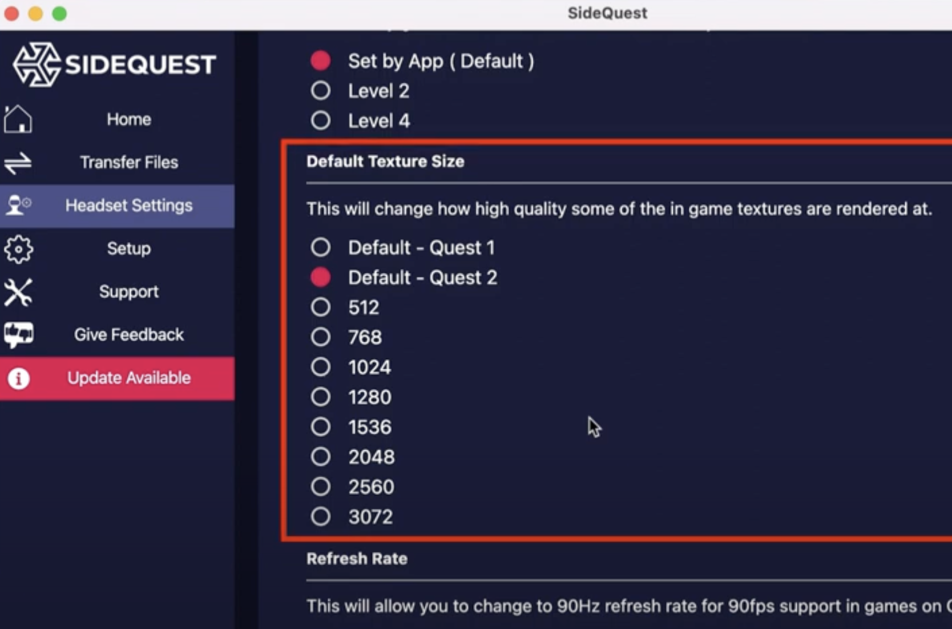
Task: Select the 512 texture size option
Action: [320, 307]
